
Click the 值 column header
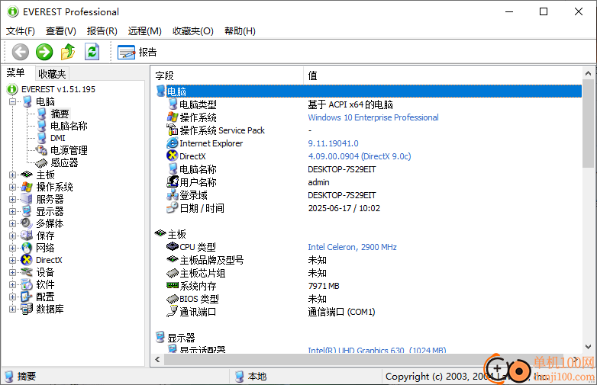click(443, 75)
